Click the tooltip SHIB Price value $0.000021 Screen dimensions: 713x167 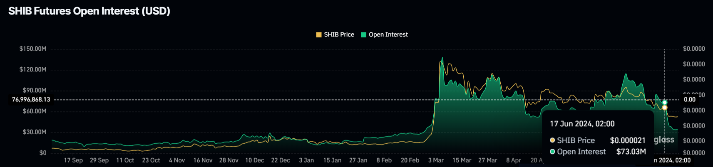(628, 140)
